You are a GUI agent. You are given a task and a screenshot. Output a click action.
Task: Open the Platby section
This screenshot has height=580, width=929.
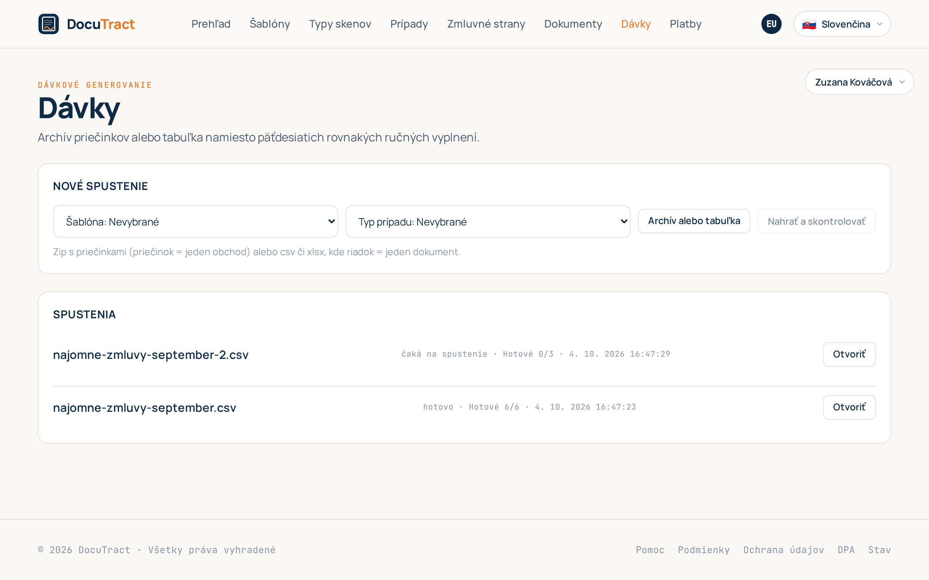click(x=686, y=24)
